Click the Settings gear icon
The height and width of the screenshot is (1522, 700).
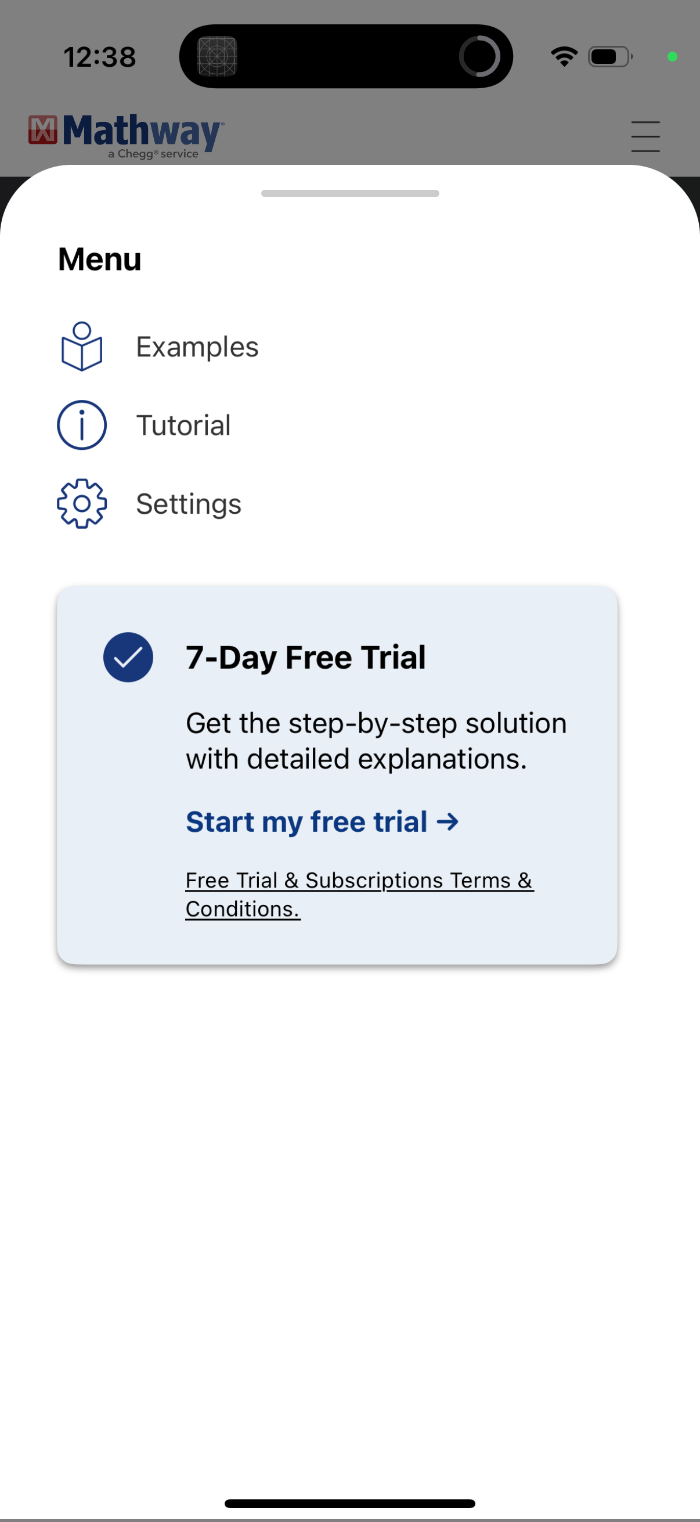pyautogui.click(x=81, y=503)
